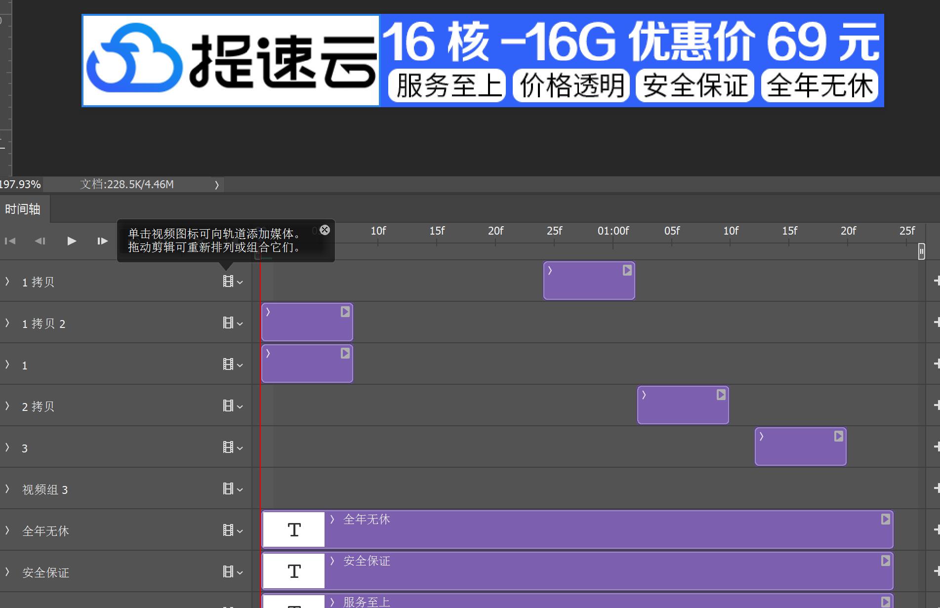Open document info arrow menu in status bar
The width and height of the screenshot is (940, 608).
coord(216,185)
